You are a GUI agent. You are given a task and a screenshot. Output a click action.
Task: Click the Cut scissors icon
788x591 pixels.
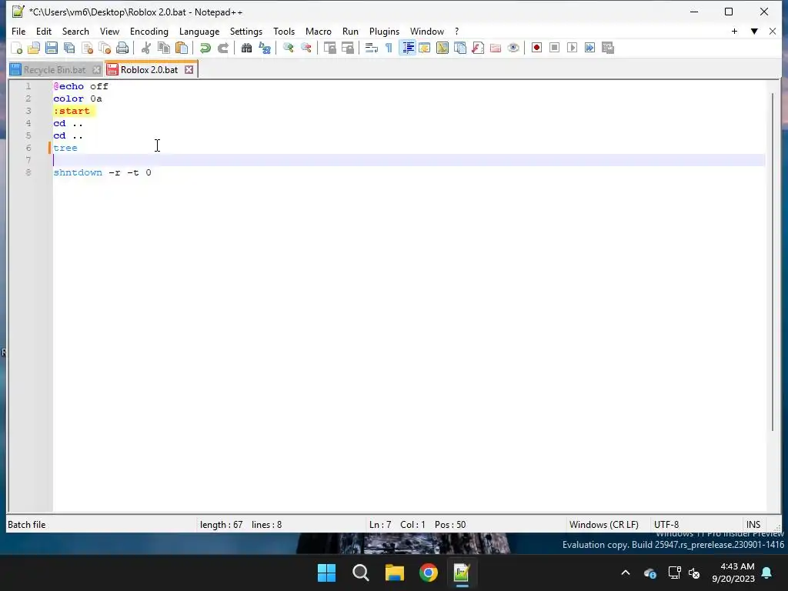145,48
